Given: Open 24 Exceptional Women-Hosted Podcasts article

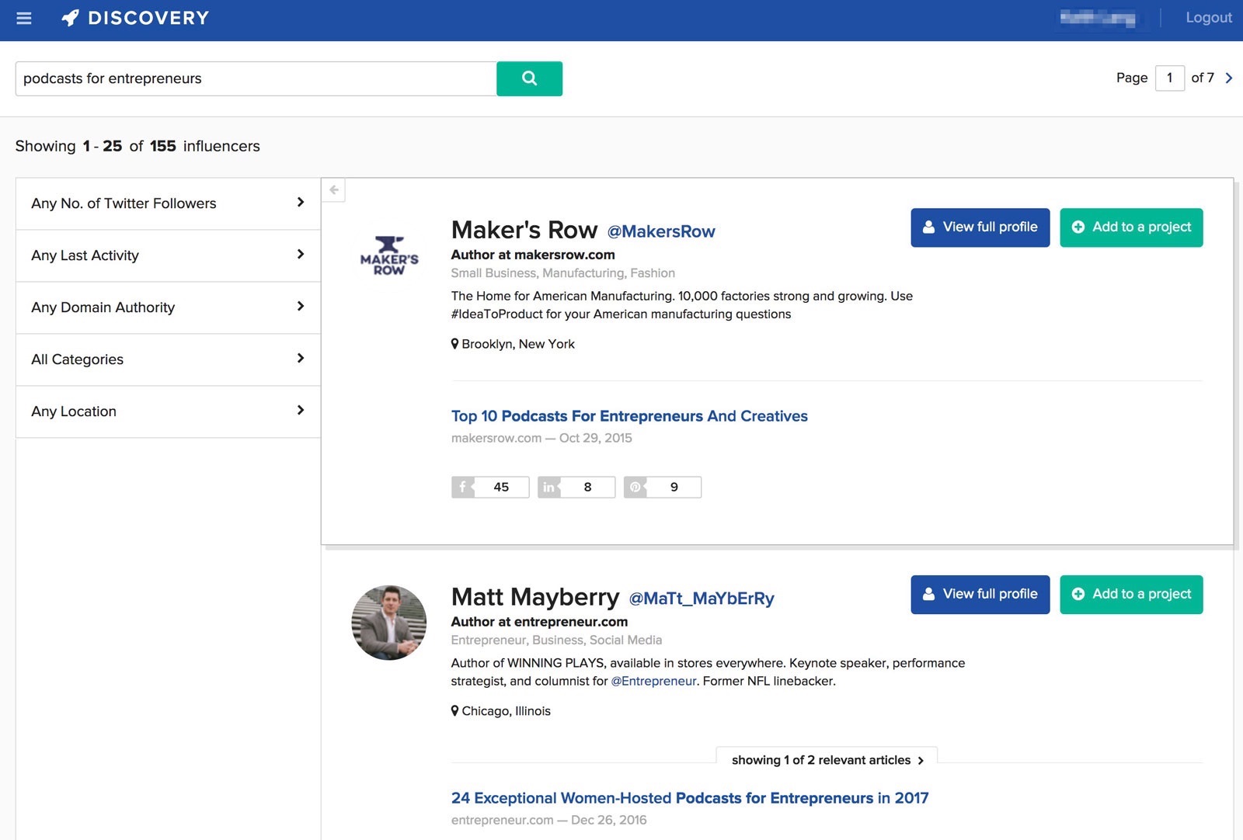Looking at the screenshot, I should [x=690, y=798].
